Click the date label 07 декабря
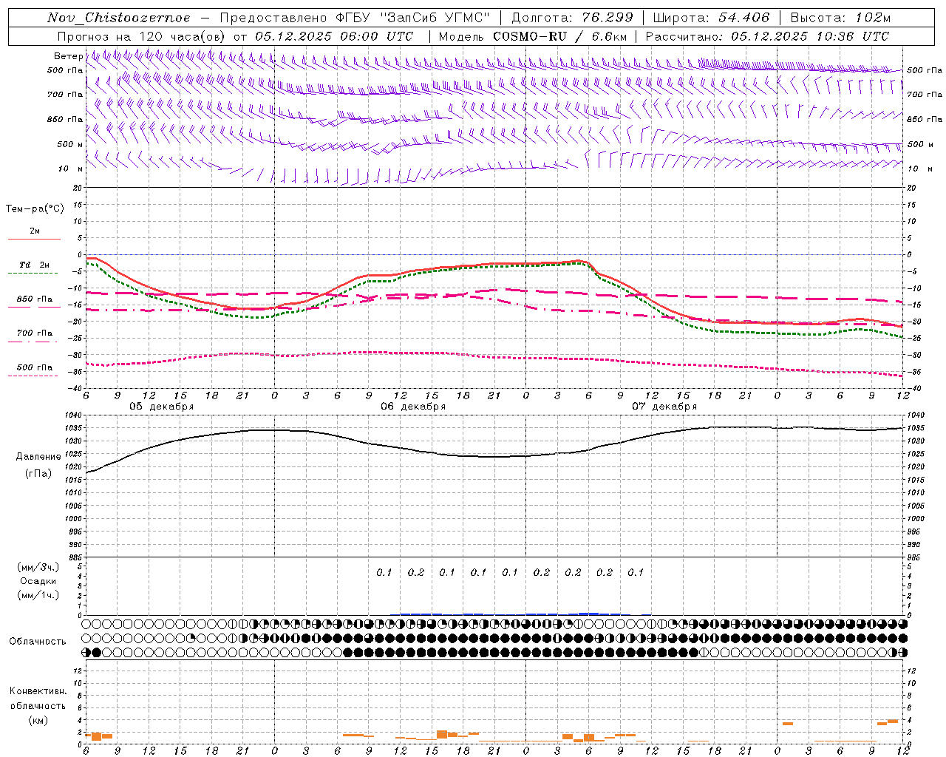 (x=664, y=407)
